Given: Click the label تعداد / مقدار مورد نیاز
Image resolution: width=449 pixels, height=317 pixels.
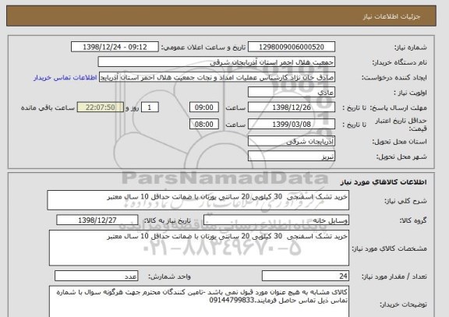Looking at the screenshot, I should pos(394,276).
